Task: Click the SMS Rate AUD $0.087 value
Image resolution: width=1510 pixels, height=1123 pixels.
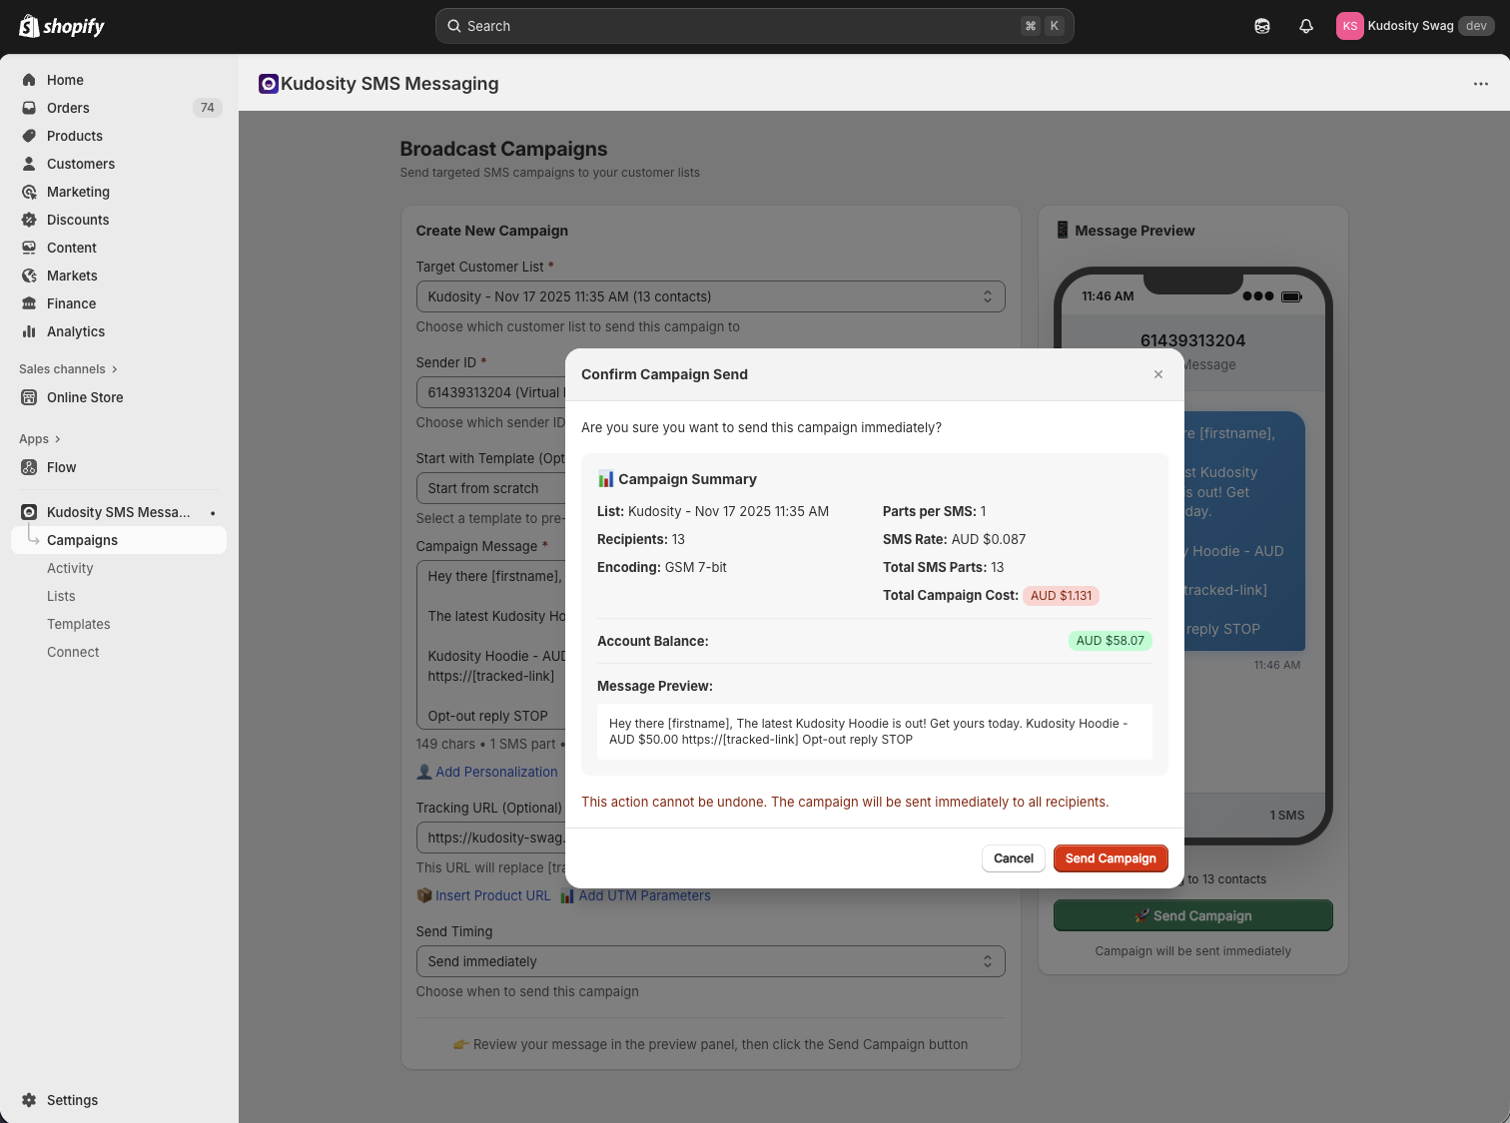Action: click(988, 539)
